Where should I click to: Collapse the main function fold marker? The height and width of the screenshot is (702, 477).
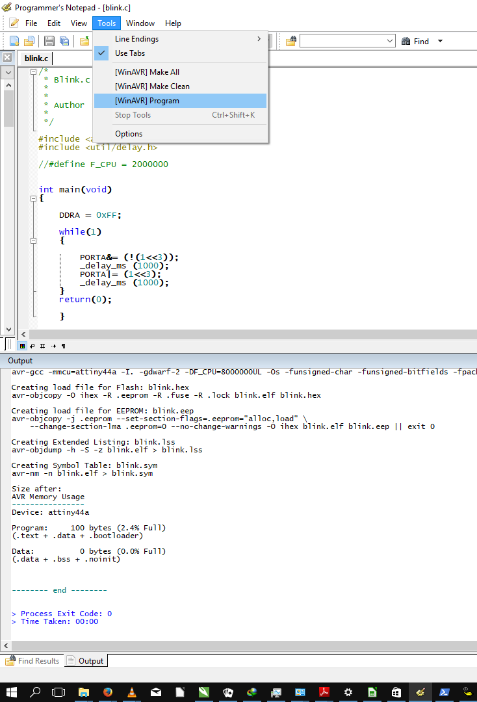pyautogui.click(x=33, y=198)
